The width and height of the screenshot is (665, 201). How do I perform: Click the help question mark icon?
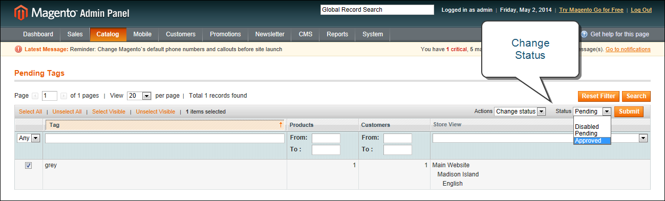click(x=584, y=34)
